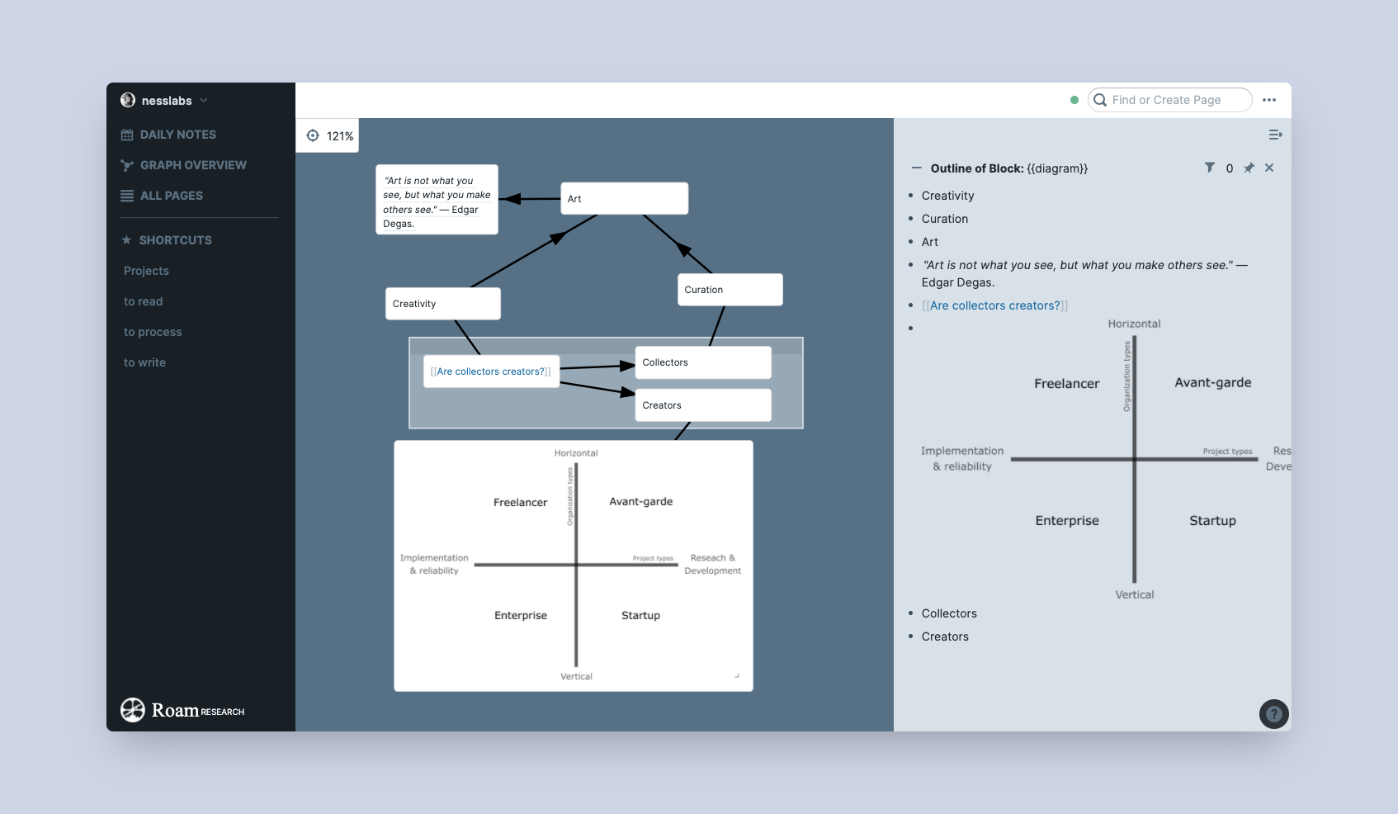Open Daily Notes from the sidebar
Screen dimensions: 1398x814
coord(178,134)
